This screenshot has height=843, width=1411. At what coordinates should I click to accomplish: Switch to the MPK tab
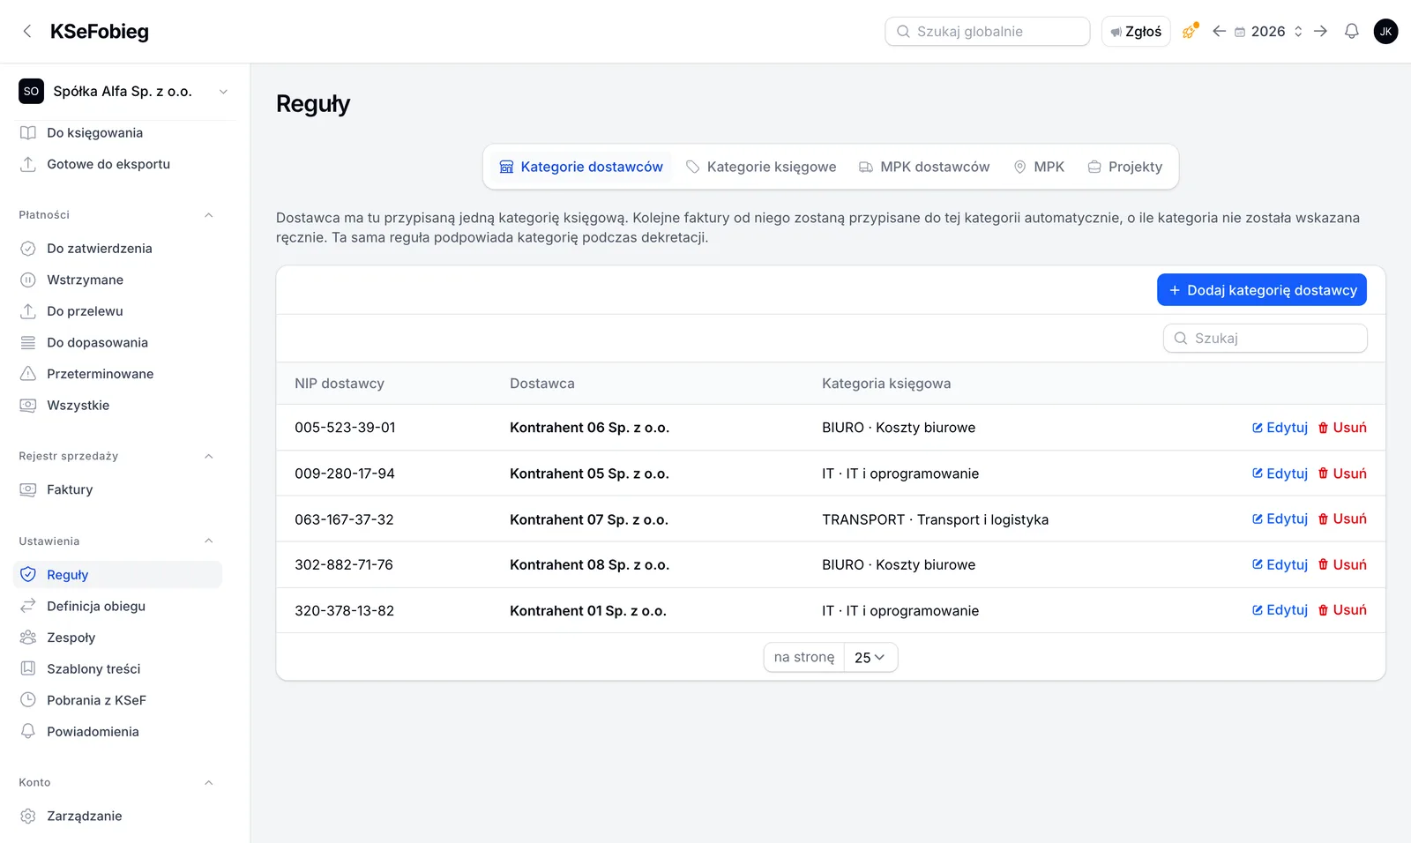coord(1040,167)
